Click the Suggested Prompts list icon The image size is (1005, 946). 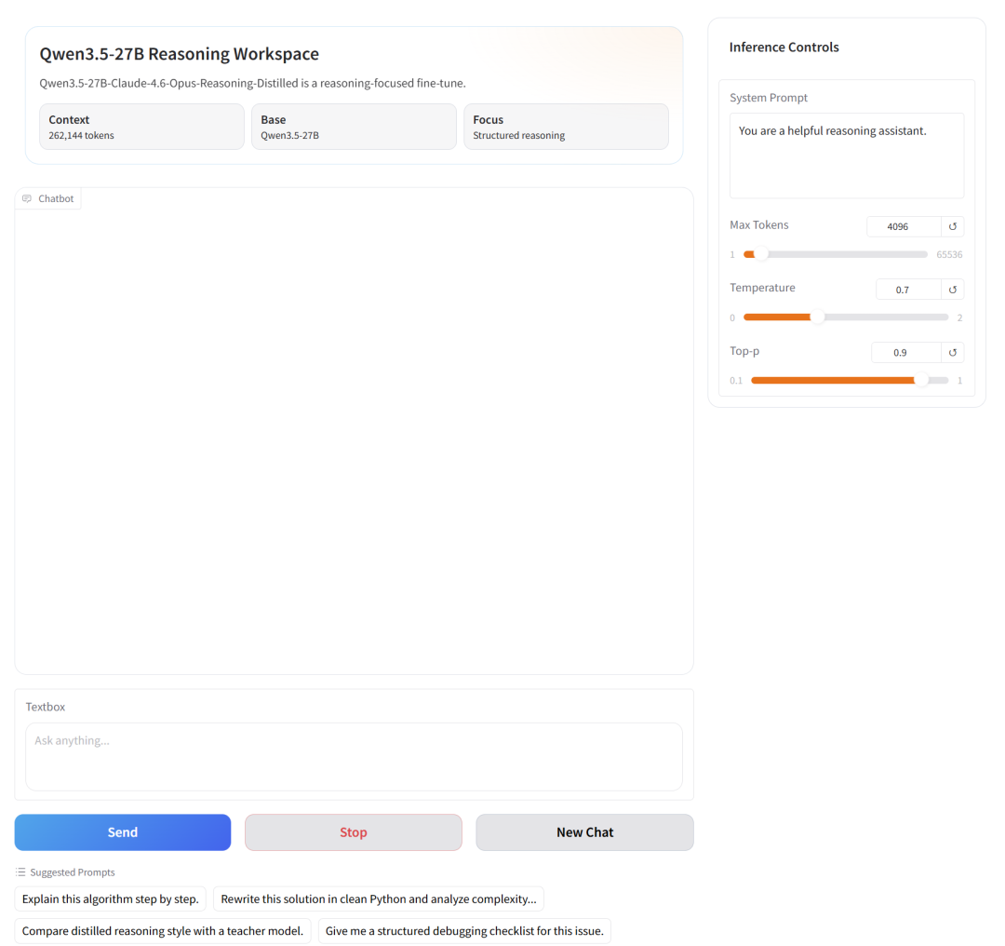point(20,872)
